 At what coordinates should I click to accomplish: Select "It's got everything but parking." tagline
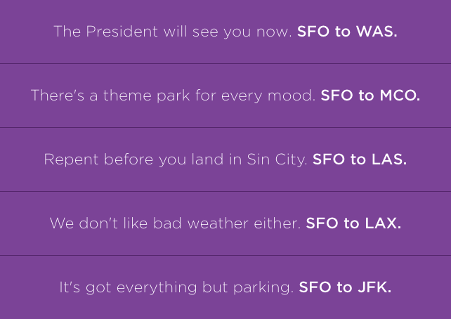(x=176, y=287)
